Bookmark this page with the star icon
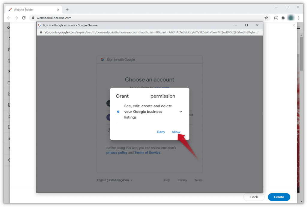 click(266, 18)
